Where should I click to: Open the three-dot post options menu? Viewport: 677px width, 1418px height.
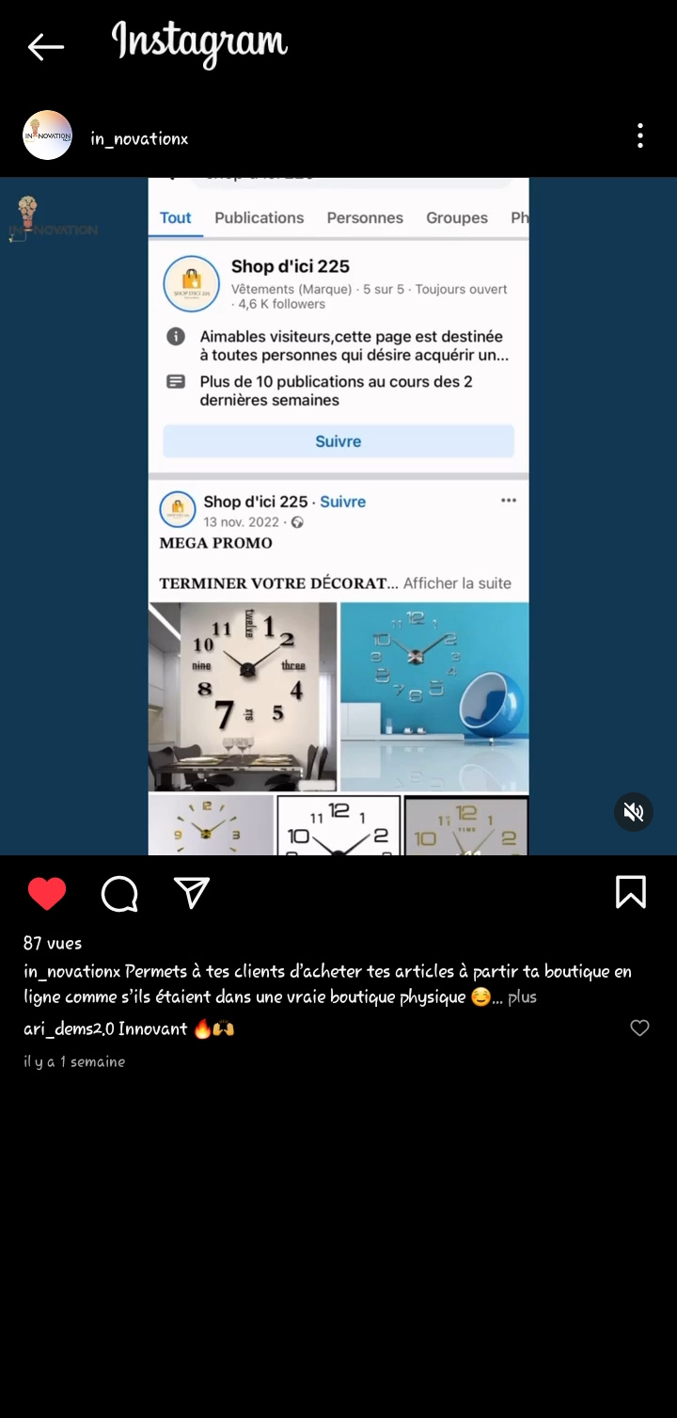point(639,136)
